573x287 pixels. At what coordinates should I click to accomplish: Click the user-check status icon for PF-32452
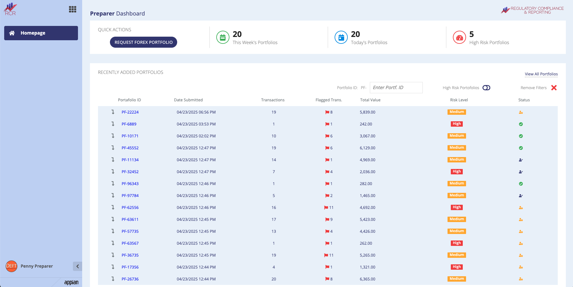point(521,172)
